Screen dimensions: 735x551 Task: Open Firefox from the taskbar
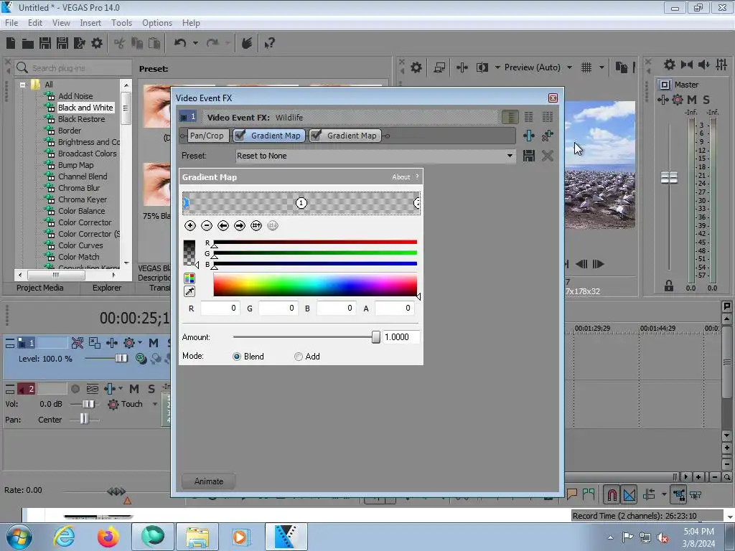[x=108, y=537]
